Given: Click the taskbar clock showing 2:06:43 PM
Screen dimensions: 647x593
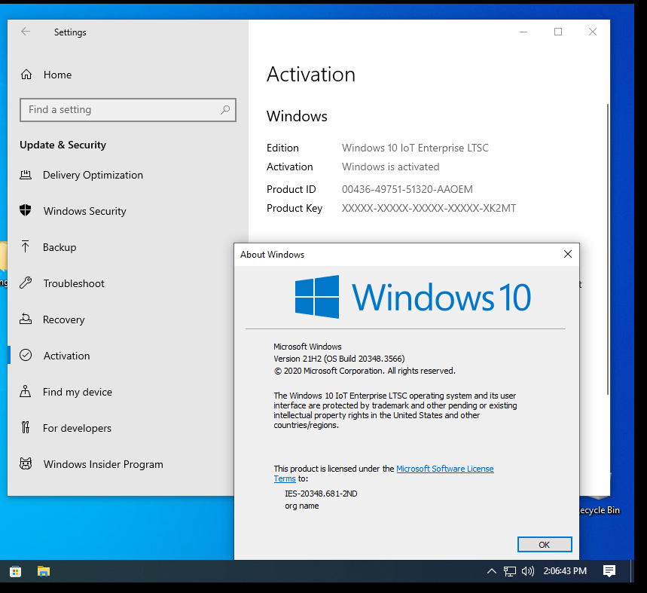Looking at the screenshot, I should [x=565, y=571].
